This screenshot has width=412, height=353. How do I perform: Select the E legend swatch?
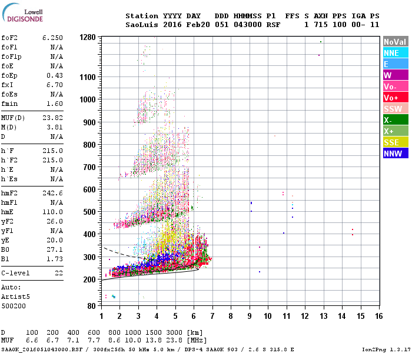[396, 64]
